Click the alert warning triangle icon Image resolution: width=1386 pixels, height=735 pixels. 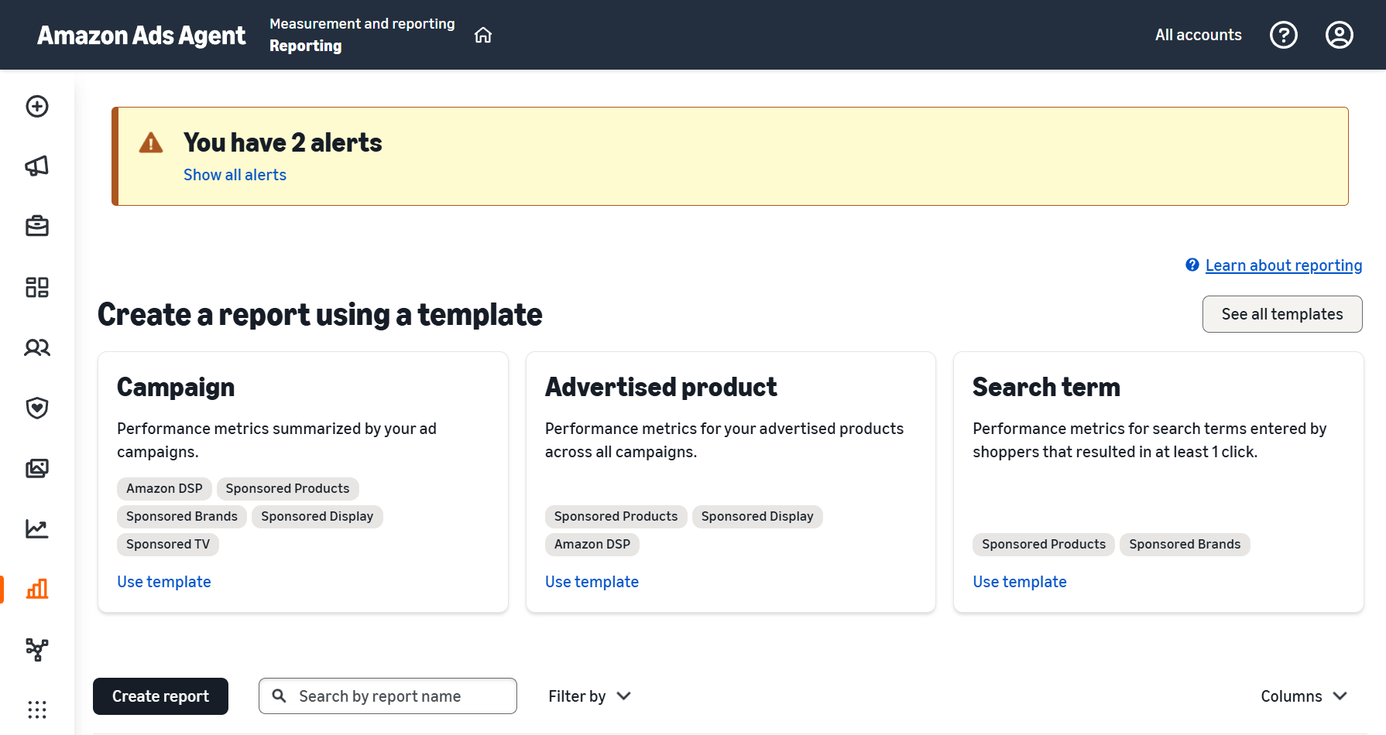[x=151, y=143]
